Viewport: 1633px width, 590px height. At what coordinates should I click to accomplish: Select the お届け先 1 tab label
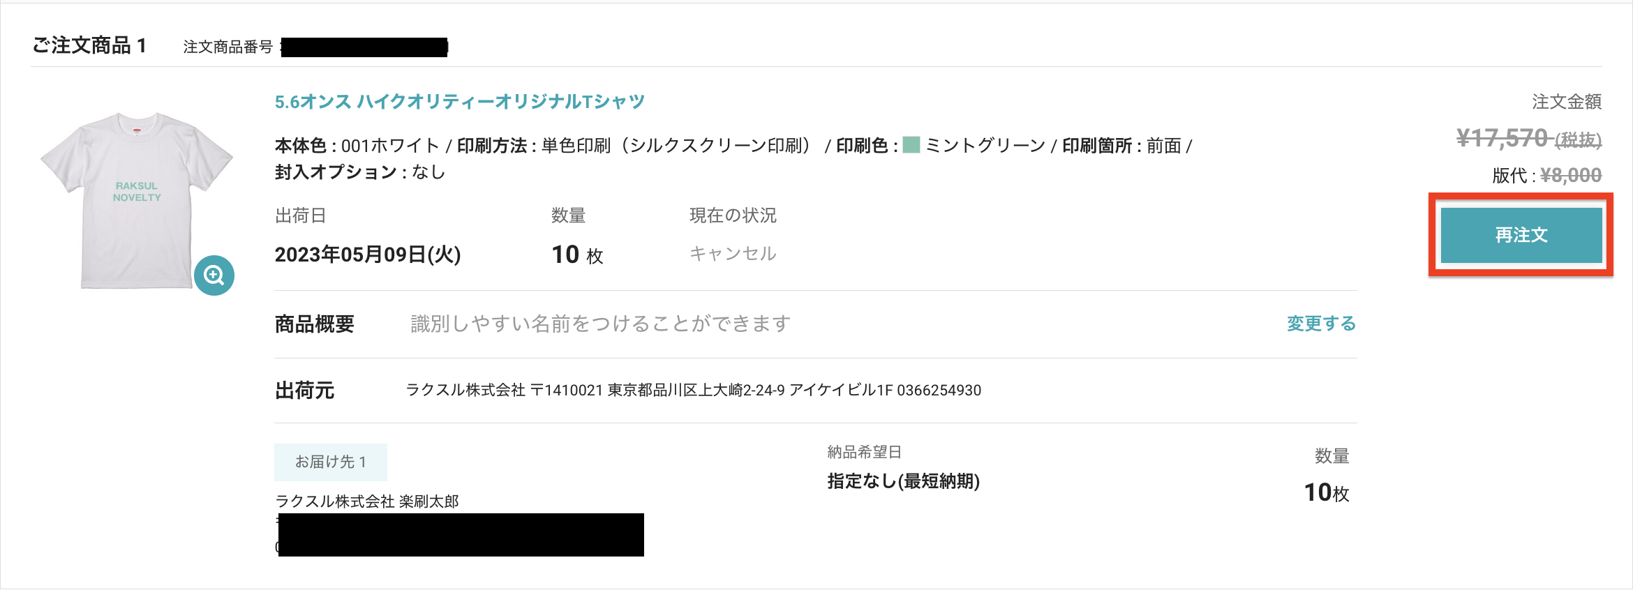[x=331, y=462]
